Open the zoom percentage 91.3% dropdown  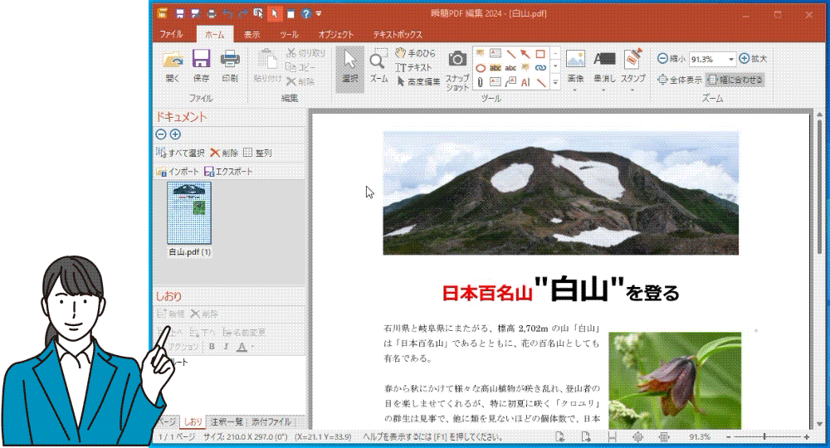pos(730,59)
